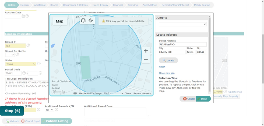Viewport: 264px width, 126px height.
Task: Open help icon beside Parcel Number field
Action: coord(38,109)
